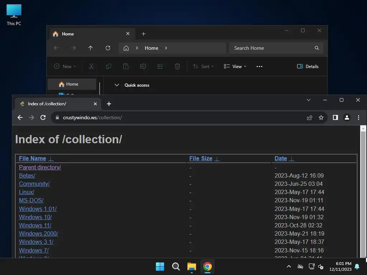Viewport: 367px width, 275px height.
Task: Select the Home tab in File Explorer
Action: pos(92,34)
